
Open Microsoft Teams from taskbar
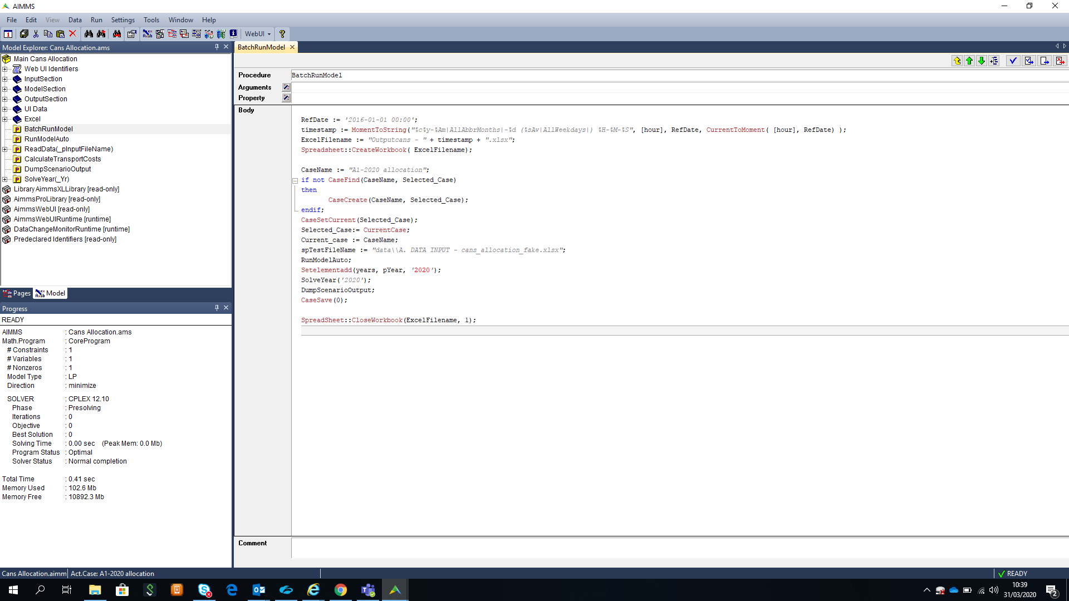coord(368,590)
